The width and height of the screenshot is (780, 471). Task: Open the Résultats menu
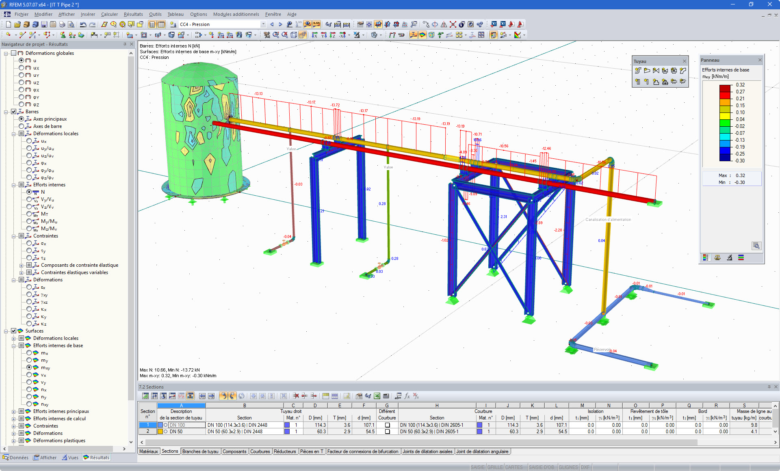pyautogui.click(x=133, y=14)
